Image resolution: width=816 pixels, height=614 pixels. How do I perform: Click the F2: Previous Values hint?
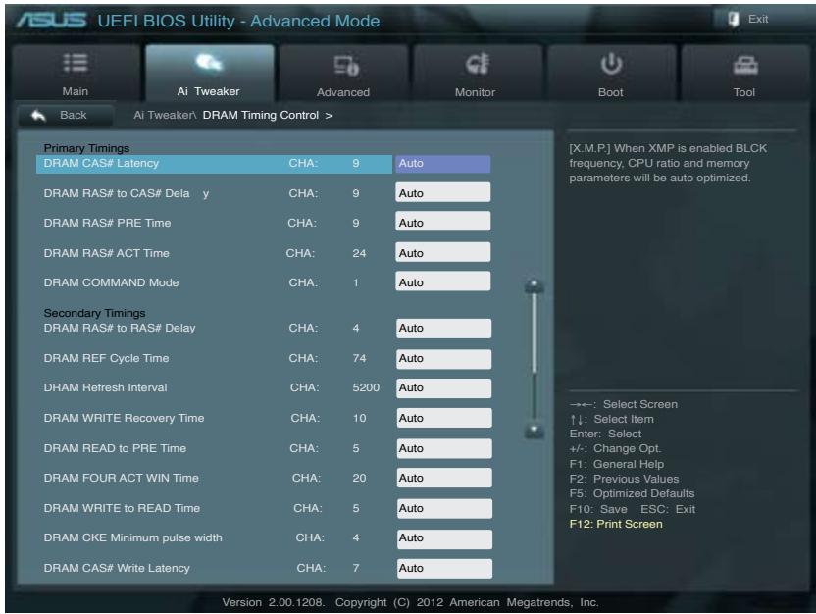(624, 479)
